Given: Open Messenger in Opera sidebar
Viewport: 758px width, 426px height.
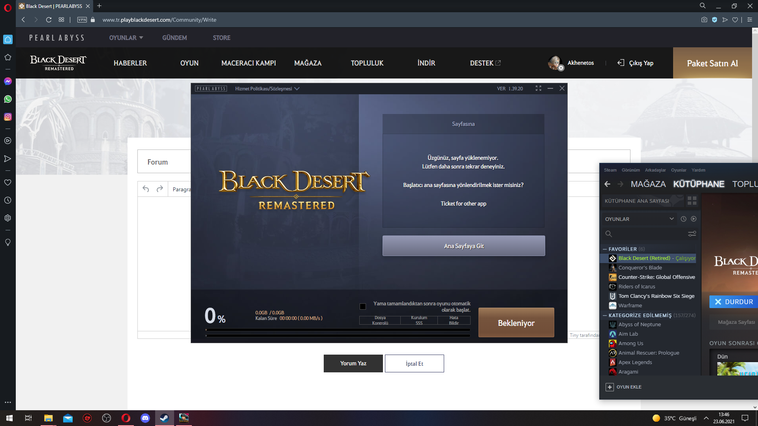Looking at the screenshot, I should pos(8,81).
